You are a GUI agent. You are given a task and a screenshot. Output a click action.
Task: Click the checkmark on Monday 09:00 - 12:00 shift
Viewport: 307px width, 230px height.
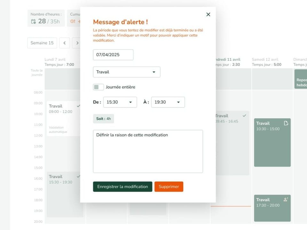[x=78, y=106]
